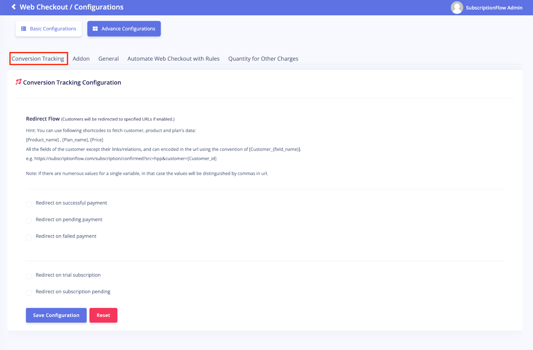
Task: Check Redirect on subscription pending
Action: coord(29,293)
